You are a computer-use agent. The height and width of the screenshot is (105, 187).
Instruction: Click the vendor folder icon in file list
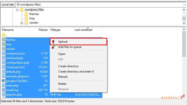[3, 49]
